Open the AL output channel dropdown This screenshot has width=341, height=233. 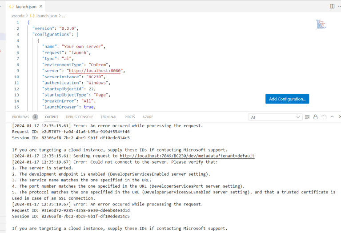point(275,117)
